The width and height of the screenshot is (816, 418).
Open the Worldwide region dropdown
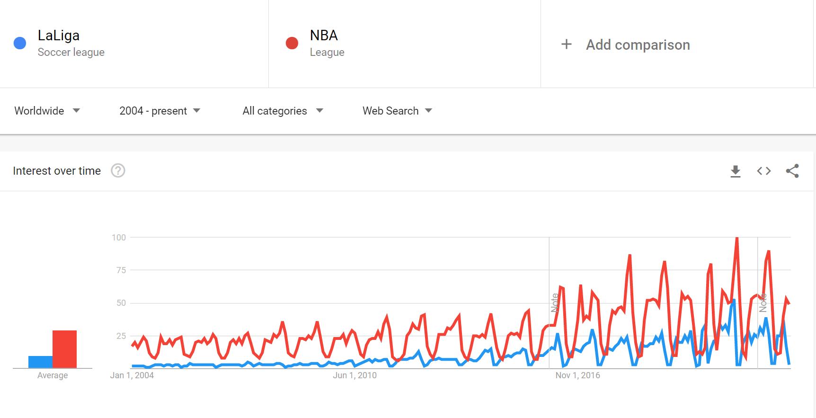(x=47, y=111)
